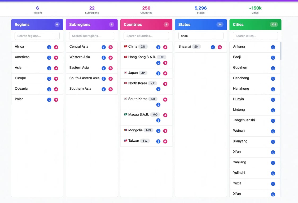
Task: Select the Oceania list item
Action: tap(37, 89)
